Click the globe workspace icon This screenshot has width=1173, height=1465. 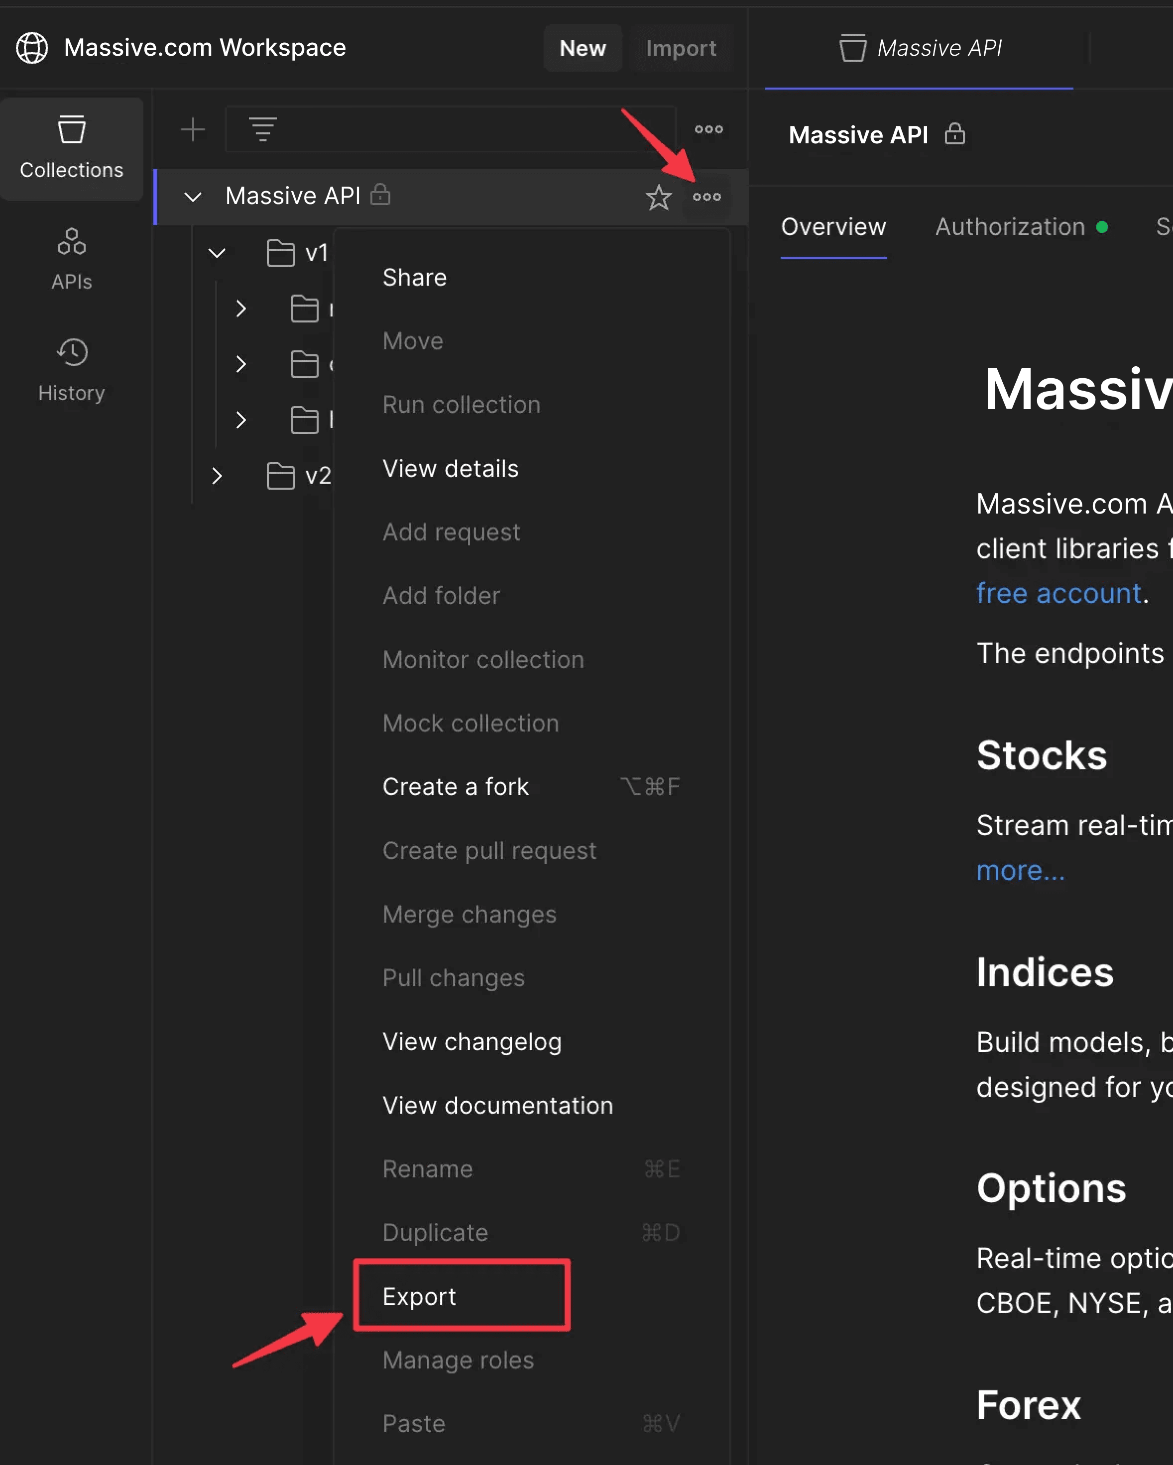pos(32,48)
